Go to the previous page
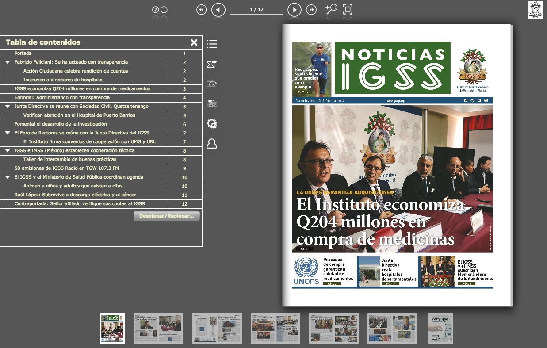547x348 pixels. click(x=218, y=10)
